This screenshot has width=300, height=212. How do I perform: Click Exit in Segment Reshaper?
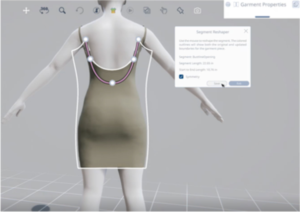[x=239, y=83]
